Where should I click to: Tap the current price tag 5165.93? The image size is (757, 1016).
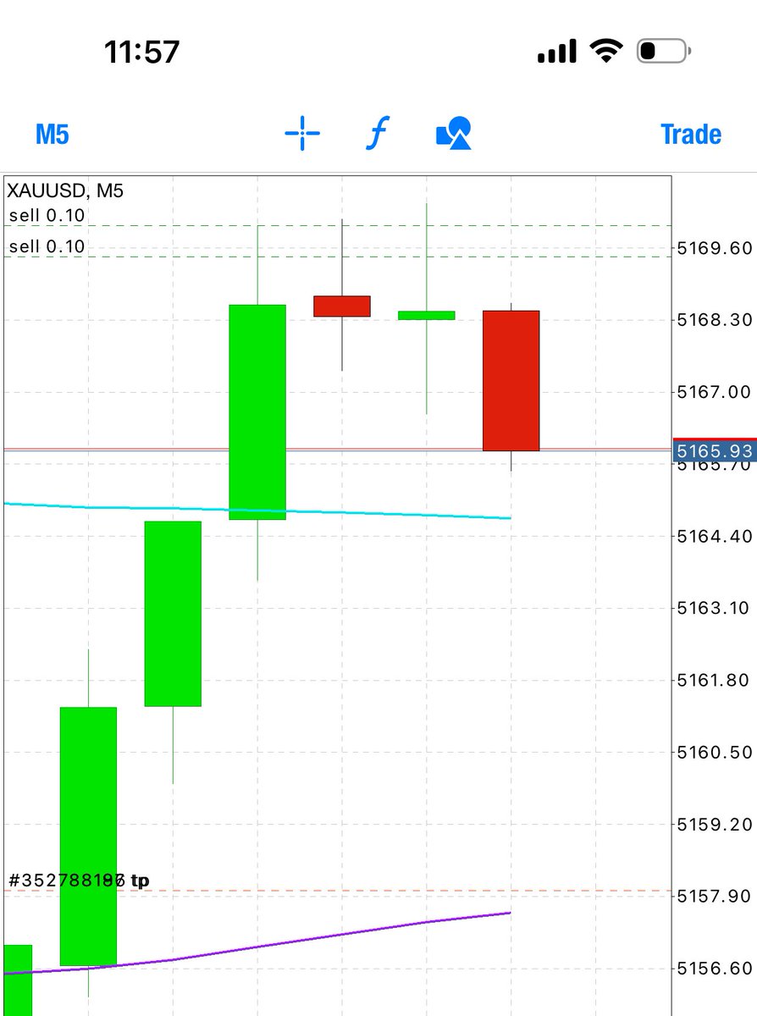[713, 451]
